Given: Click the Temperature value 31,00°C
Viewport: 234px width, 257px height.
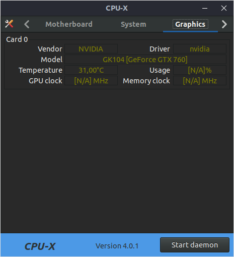Looking at the screenshot, I should (x=91, y=70).
